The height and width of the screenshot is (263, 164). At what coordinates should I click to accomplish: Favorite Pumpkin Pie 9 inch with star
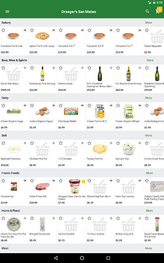(x=3, y=30)
